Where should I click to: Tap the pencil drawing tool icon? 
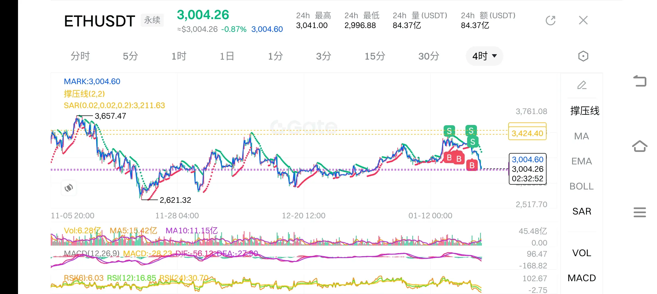tap(581, 85)
